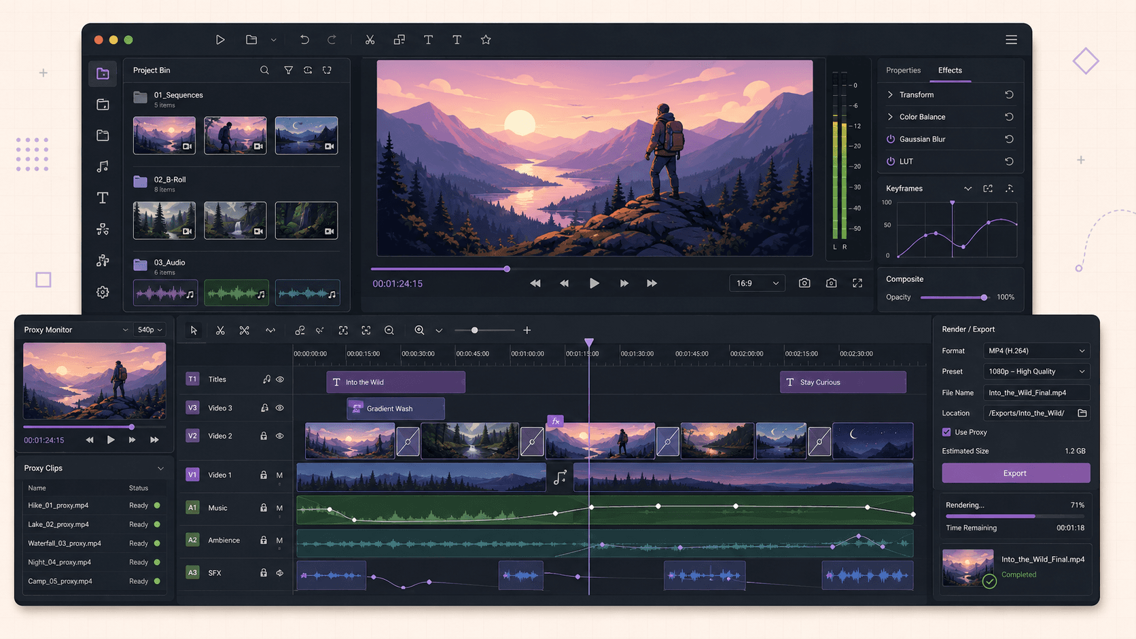Edit the File Name field
1136x639 pixels.
coord(1036,392)
